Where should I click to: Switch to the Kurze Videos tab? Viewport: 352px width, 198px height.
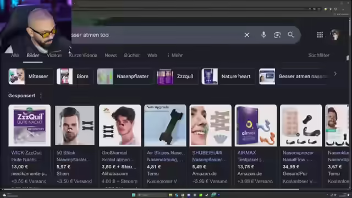click(83, 55)
